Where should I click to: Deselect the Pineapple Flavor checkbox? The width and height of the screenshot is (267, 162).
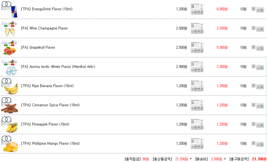[x=253, y=124]
